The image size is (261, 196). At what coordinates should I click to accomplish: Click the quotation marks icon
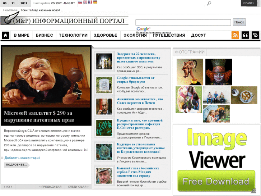click(x=245, y=35)
